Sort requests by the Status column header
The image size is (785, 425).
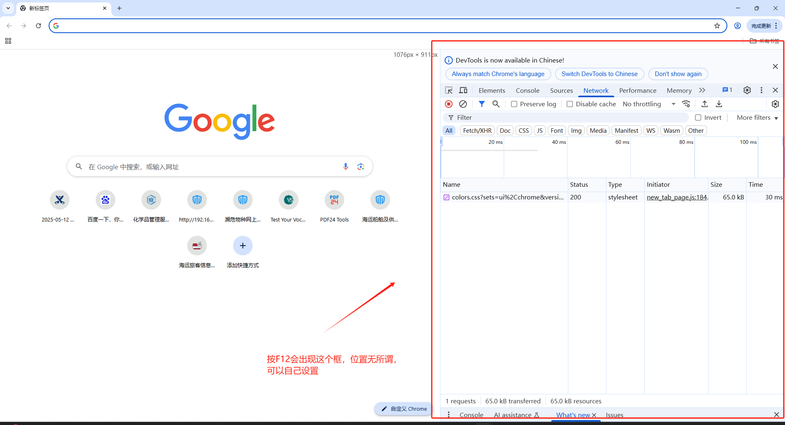click(x=587, y=185)
